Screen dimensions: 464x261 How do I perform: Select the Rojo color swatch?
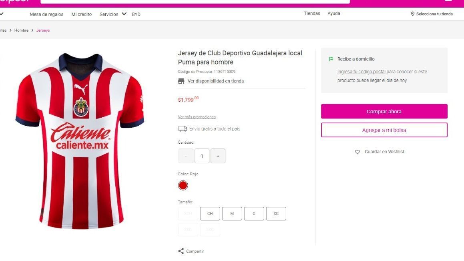(183, 185)
